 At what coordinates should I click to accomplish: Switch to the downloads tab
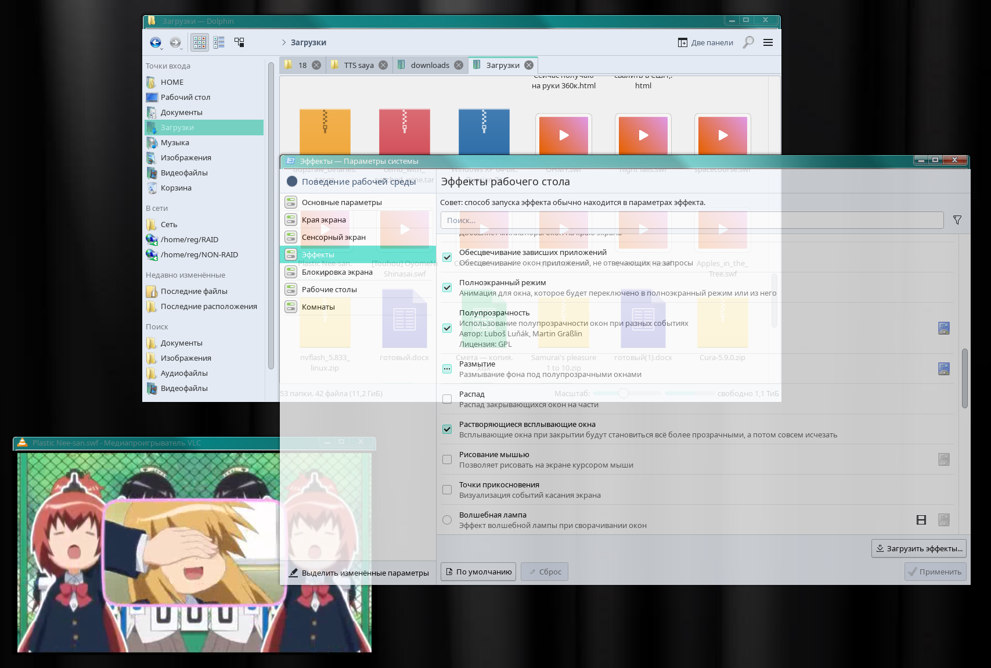coord(430,65)
